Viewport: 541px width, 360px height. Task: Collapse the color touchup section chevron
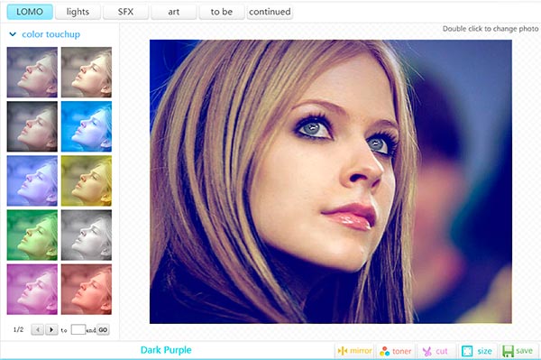pos(13,34)
